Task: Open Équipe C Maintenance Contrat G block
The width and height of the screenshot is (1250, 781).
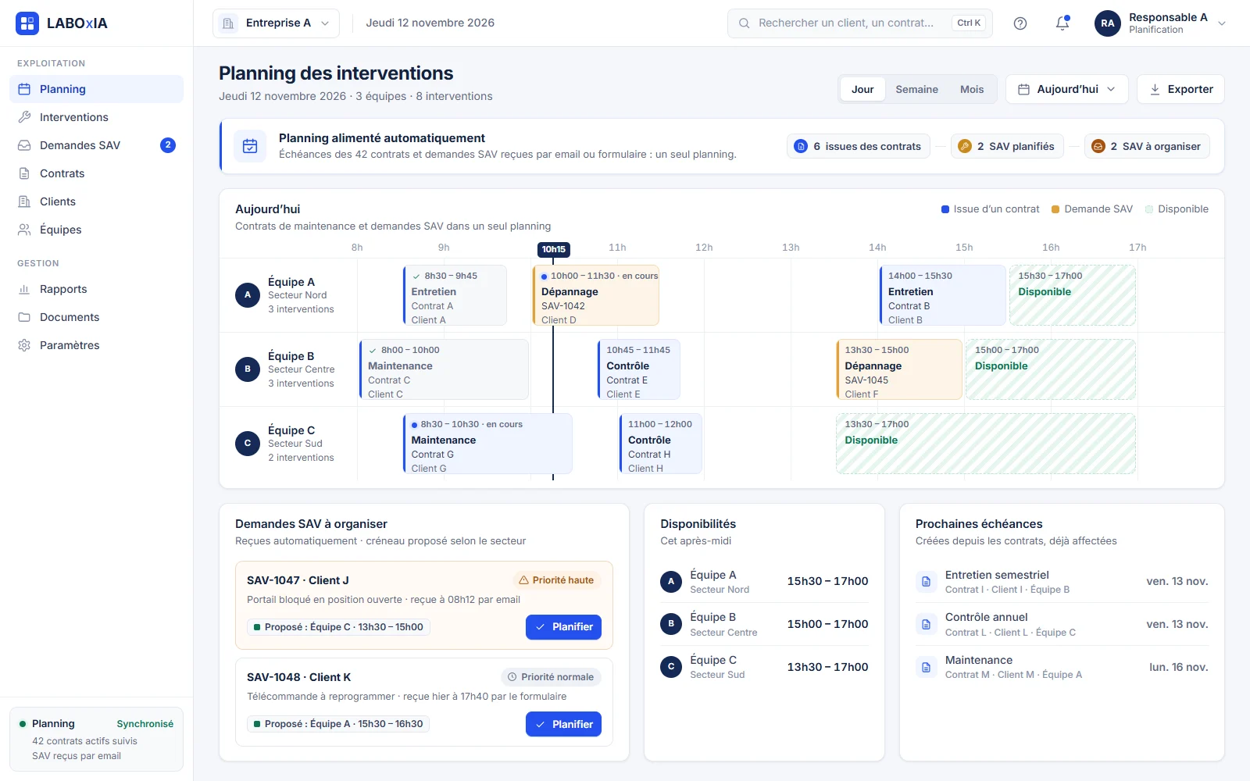Action: click(487, 444)
